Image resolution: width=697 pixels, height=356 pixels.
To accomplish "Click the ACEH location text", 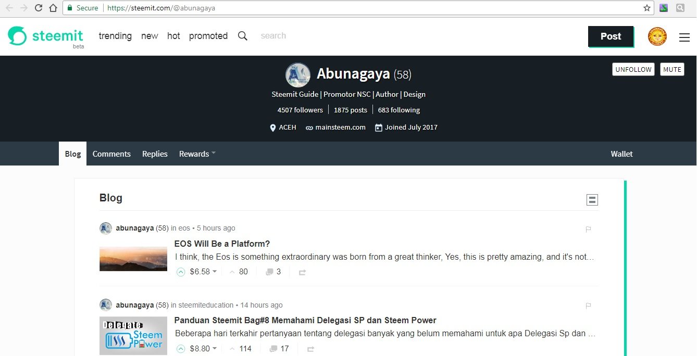I will 288,128.
